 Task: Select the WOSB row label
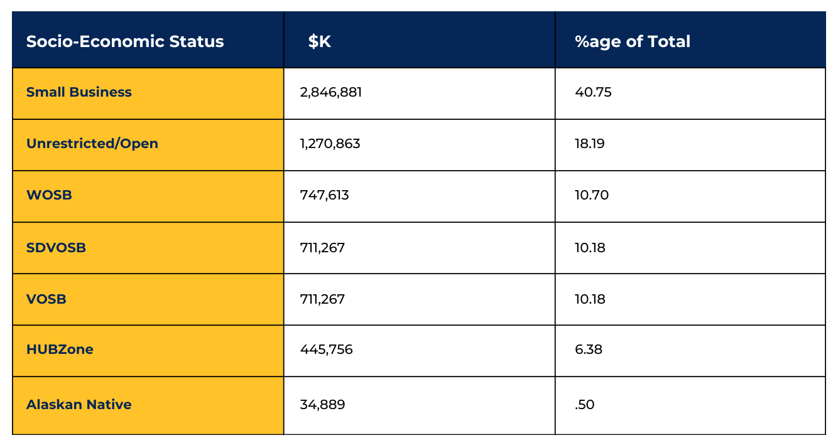point(49,195)
